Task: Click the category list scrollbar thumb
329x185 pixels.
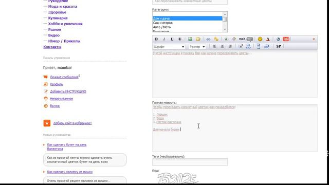Action: click(225, 19)
